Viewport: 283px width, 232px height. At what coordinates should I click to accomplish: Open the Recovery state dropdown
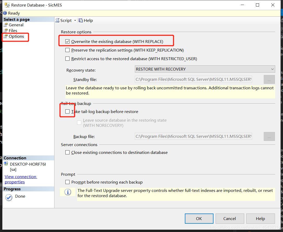point(205,69)
